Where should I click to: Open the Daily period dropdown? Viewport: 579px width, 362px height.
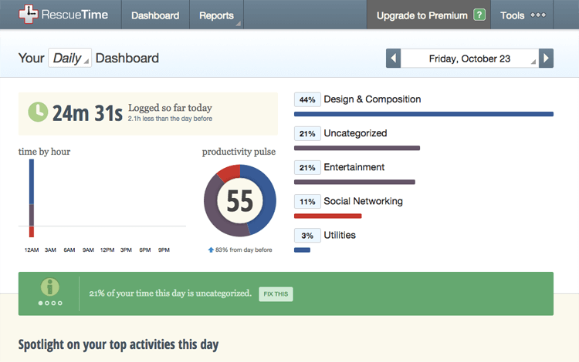pos(69,58)
